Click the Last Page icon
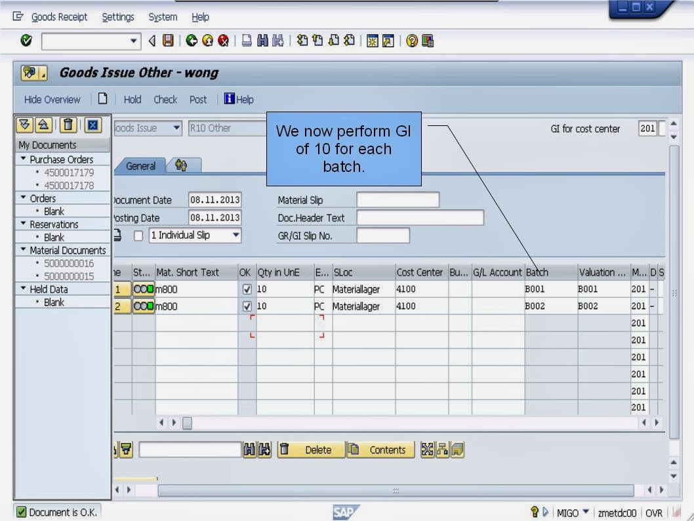The width and height of the screenshot is (694, 521). click(350, 41)
